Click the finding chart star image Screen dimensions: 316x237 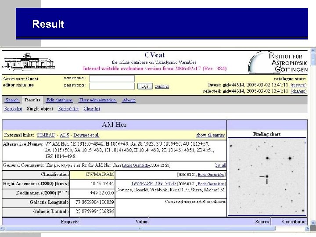pyautogui.click(x=267, y=177)
